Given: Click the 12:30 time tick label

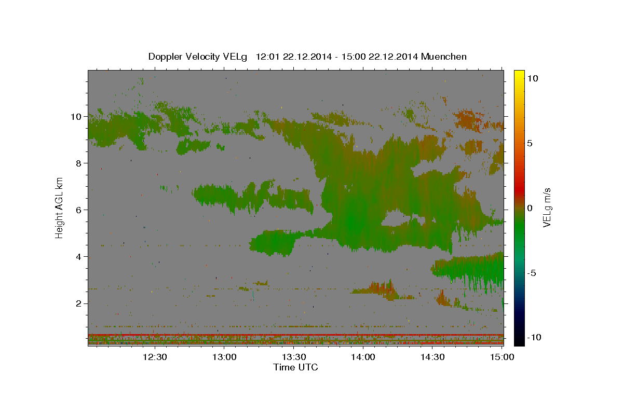Looking at the screenshot, I should point(155,357).
